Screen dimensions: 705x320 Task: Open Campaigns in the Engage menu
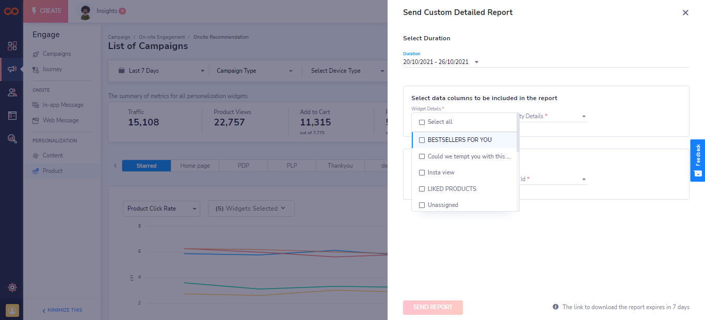click(57, 54)
